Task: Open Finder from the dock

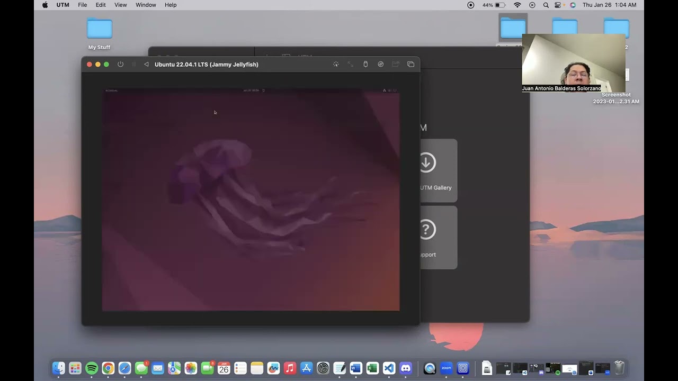Action: pyautogui.click(x=59, y=368)
